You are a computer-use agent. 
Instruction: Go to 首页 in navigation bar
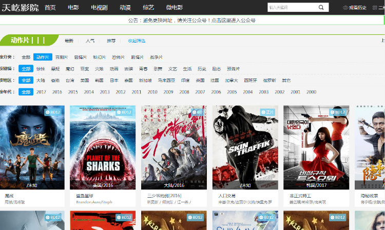point(50,8)
